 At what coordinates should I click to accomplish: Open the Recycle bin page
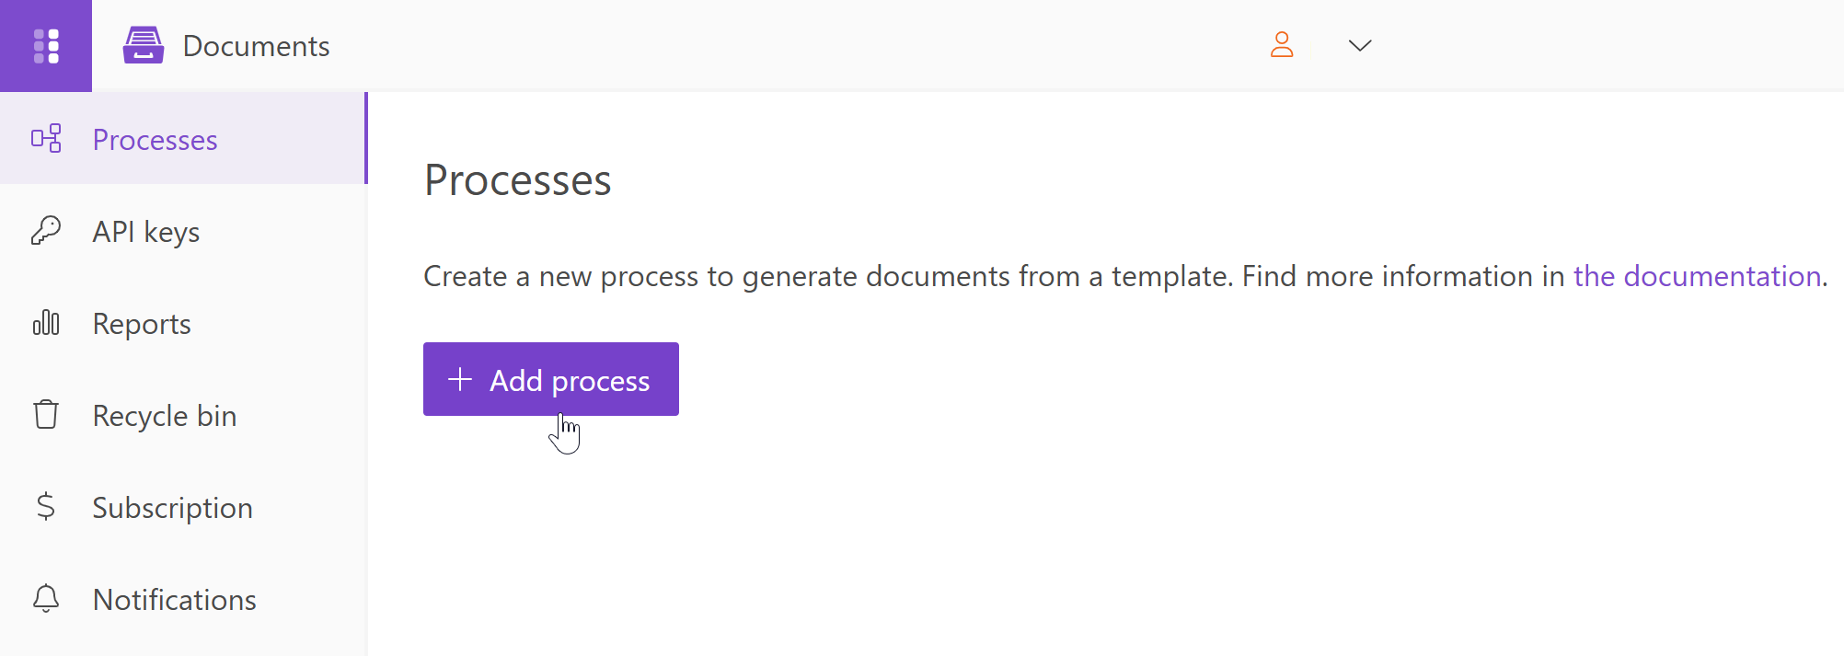click(x=164, y=415)
